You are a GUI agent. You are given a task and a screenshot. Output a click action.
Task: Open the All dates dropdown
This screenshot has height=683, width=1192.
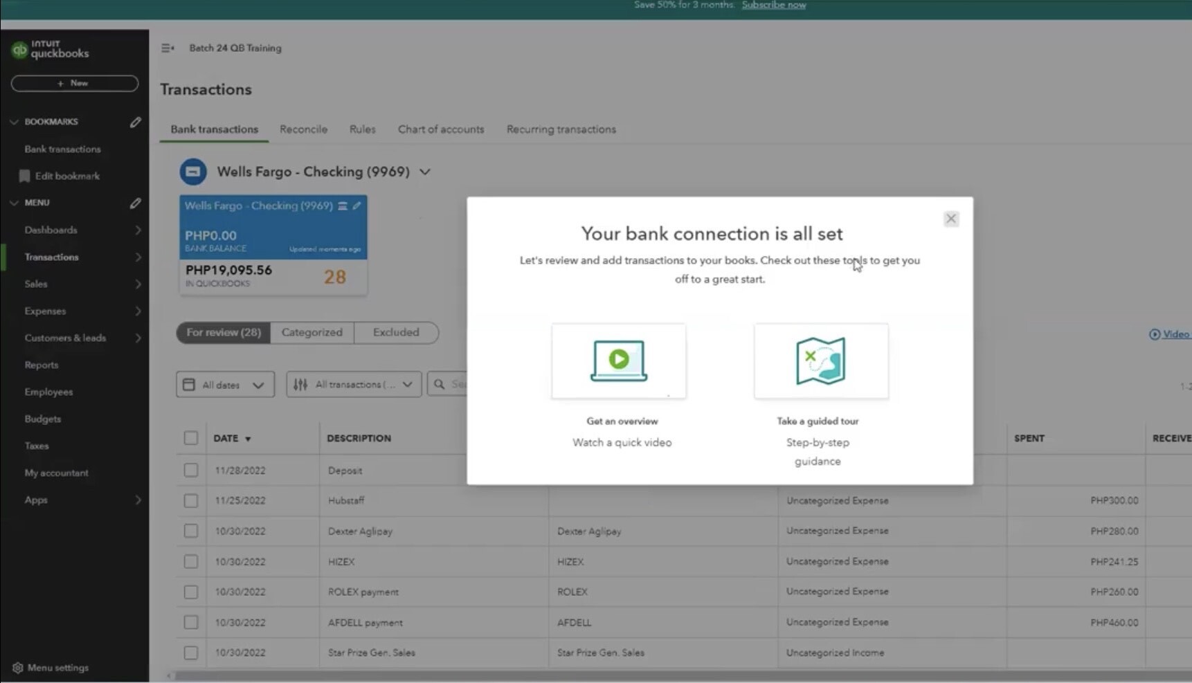tap(225, 384)
